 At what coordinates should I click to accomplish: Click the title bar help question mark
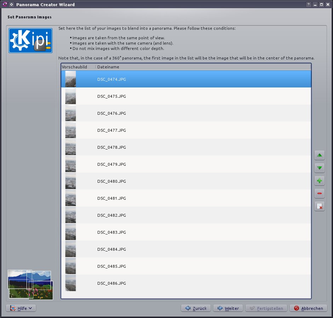click(x=308, y=4)
